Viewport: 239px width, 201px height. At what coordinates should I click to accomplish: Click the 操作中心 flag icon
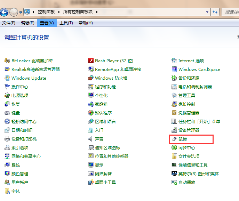coord(7,87)
